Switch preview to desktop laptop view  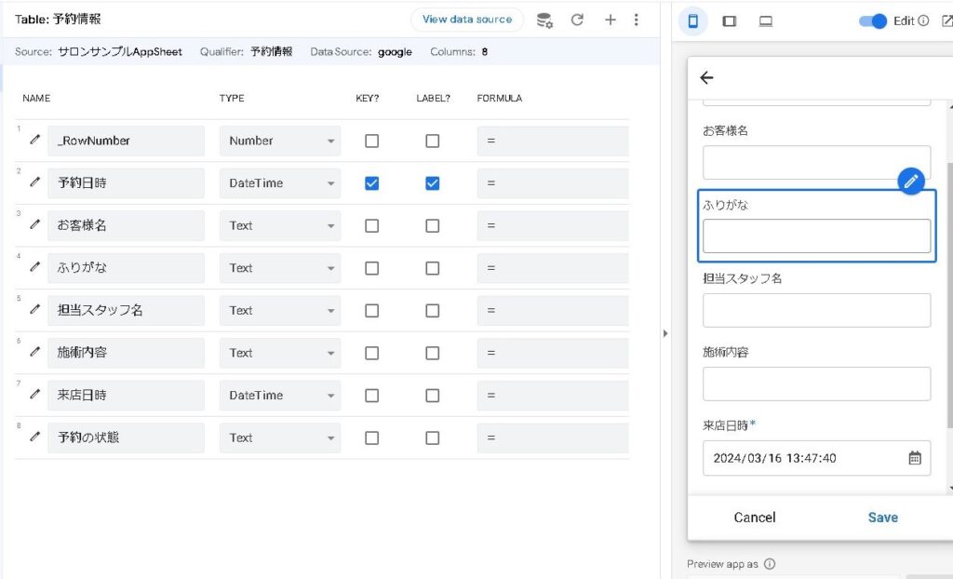click(x=766, y=20)
